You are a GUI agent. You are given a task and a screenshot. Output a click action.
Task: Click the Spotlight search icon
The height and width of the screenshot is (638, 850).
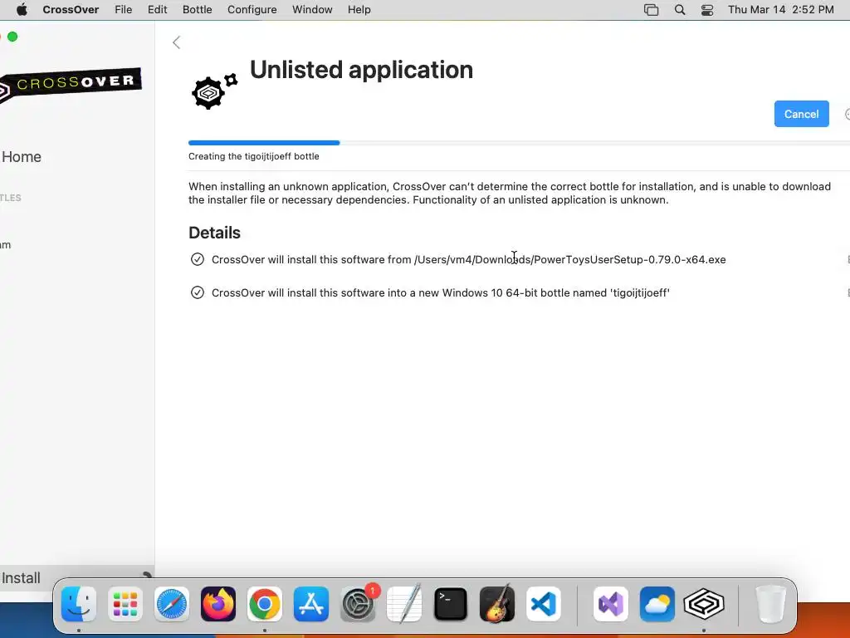coord(679,10)
